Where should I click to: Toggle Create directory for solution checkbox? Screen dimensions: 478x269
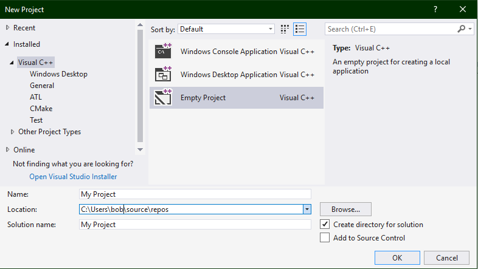click(x=325, y=225)
